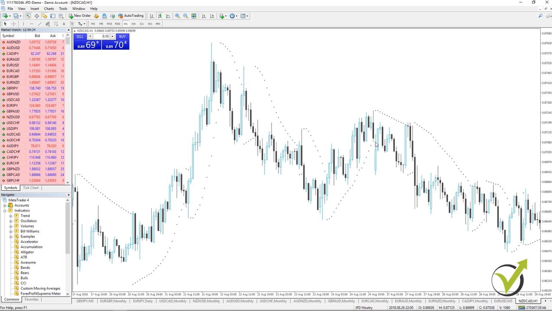Viewport: 552px width, 311px height.
Task: Click the tile windows icon
Action: (x=193, y=16)
